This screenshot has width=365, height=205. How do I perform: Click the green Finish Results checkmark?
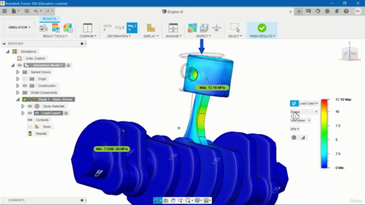point(262,28)
